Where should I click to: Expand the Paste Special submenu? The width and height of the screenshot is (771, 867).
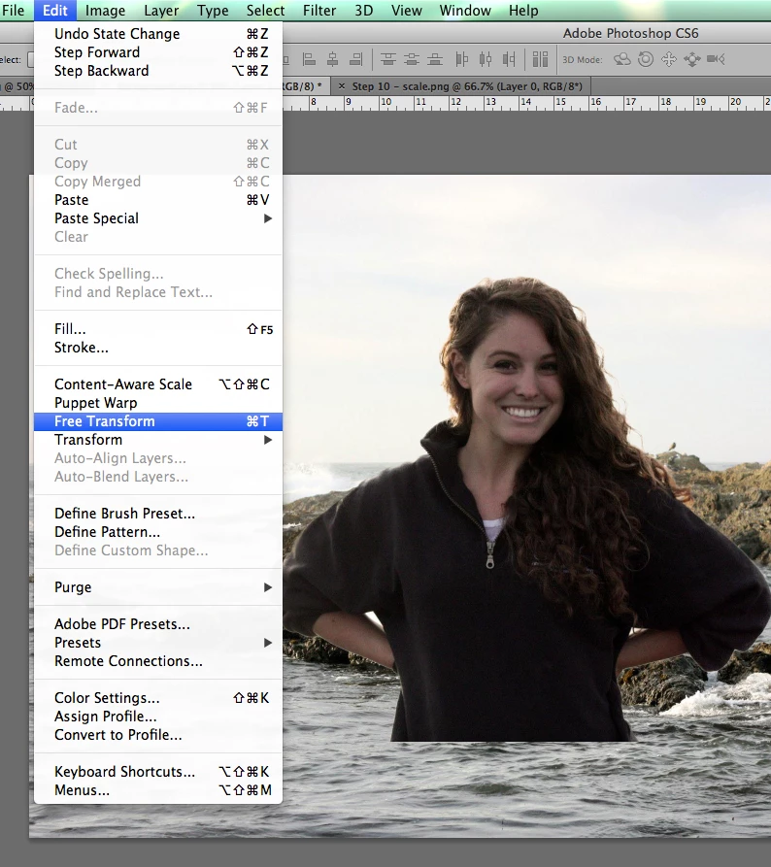point(158,218)
